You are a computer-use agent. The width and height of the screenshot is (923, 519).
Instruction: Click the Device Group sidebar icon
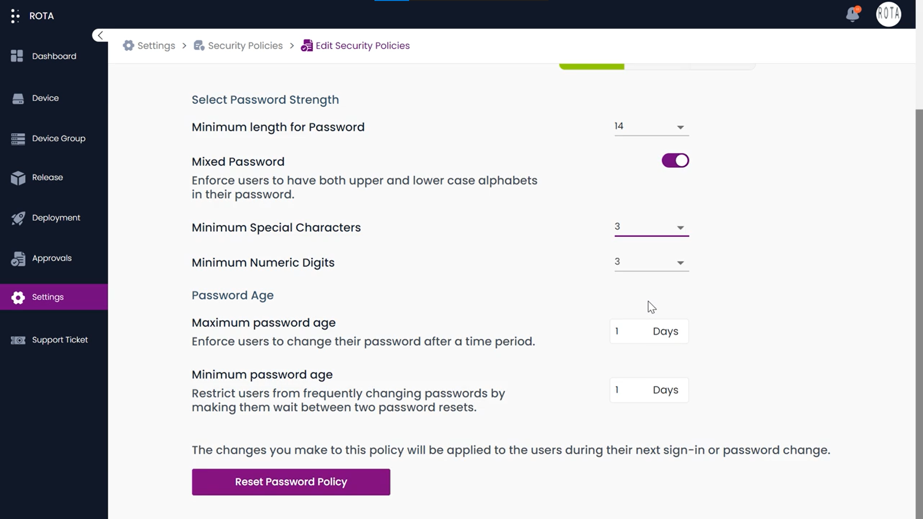coord(17,138)
